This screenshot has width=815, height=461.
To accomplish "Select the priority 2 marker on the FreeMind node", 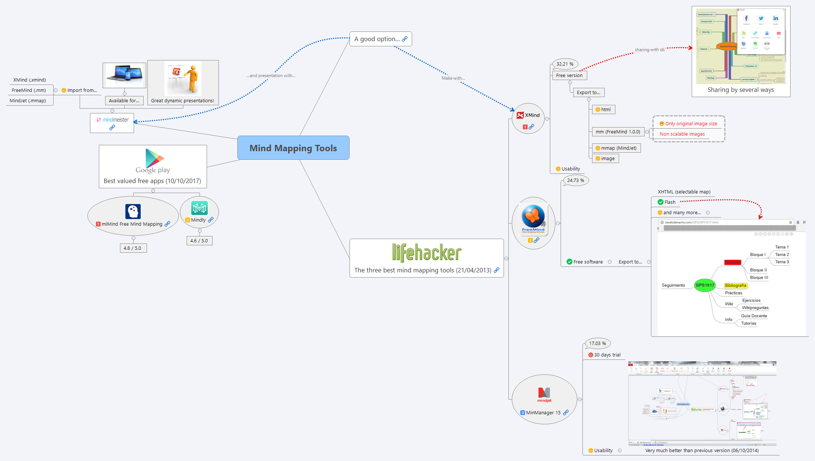I will point(531,241).
